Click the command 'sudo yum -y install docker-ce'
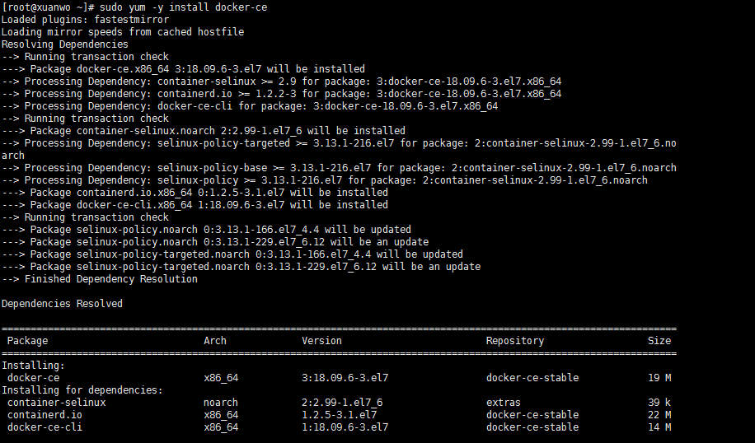 click(184, 7)
